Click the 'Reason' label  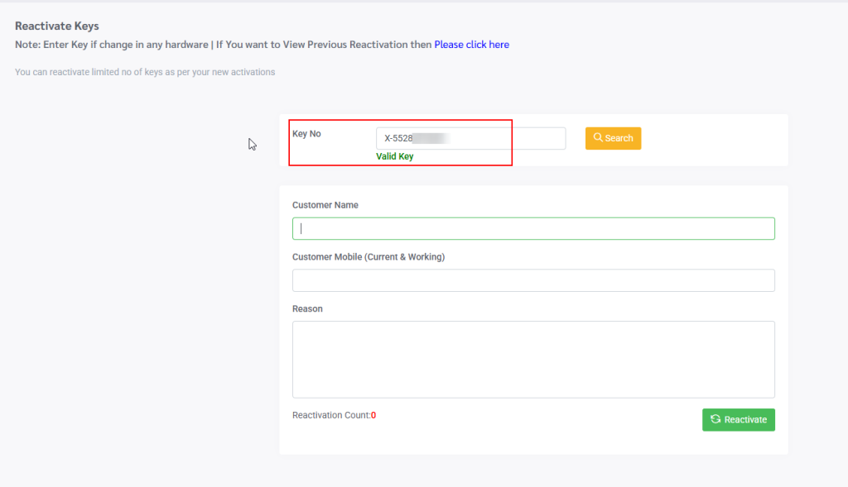click(x=307, y=308)
